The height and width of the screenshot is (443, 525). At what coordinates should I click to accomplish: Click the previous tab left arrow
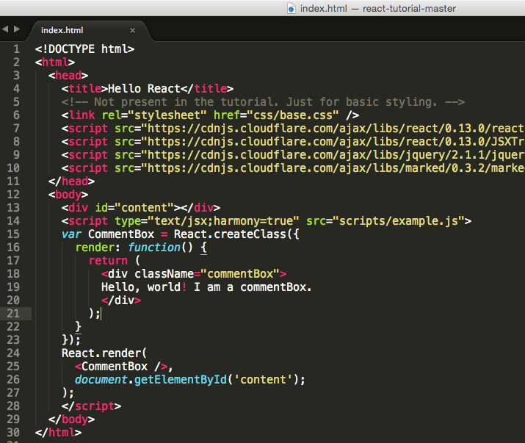(5, 29)
